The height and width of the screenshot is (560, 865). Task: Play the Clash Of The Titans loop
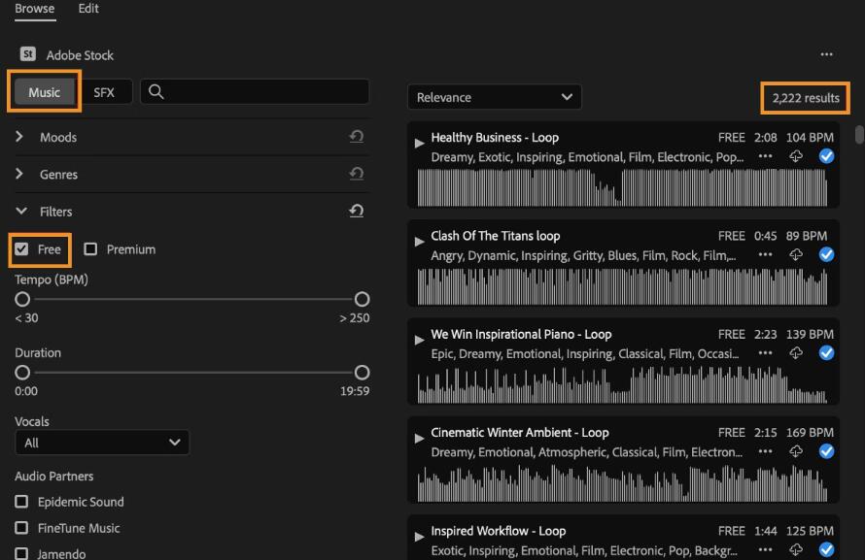click(x=419, y=241)
